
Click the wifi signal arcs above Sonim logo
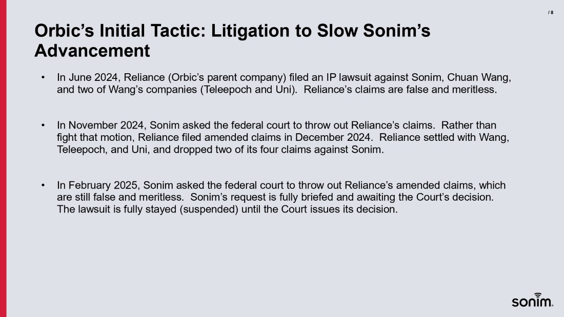538,294
